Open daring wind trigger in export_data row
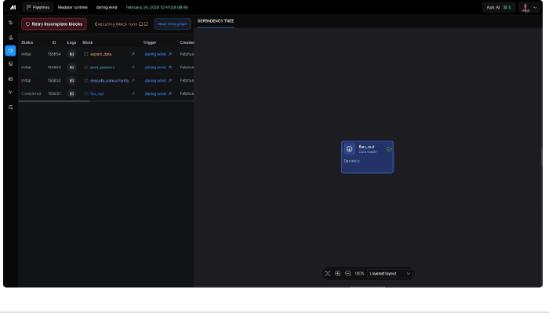The image size is (549, 313). click(158, 54)
